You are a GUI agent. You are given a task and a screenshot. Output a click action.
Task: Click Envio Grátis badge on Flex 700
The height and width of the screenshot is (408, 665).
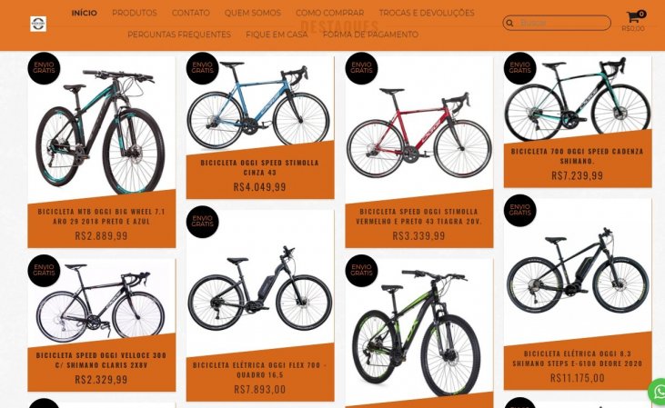tap(202, 222)
